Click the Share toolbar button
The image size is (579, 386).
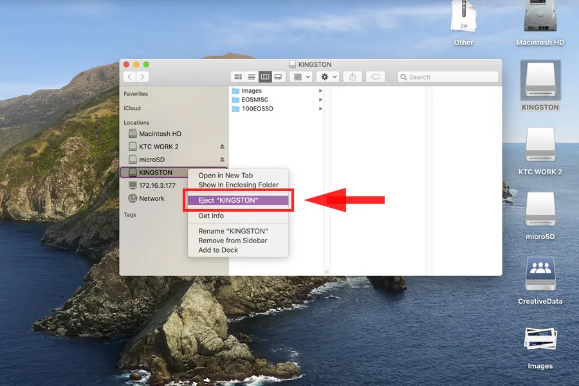coord(353,77)
